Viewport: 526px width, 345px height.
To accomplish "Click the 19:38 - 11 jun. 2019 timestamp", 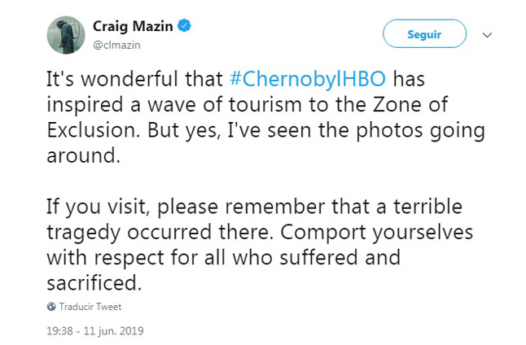I will point(94,331).
